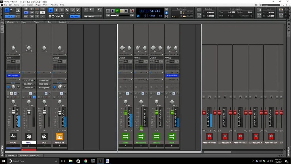Open the Modules dropdown menu
291x164 pixels.
point(12,22)
